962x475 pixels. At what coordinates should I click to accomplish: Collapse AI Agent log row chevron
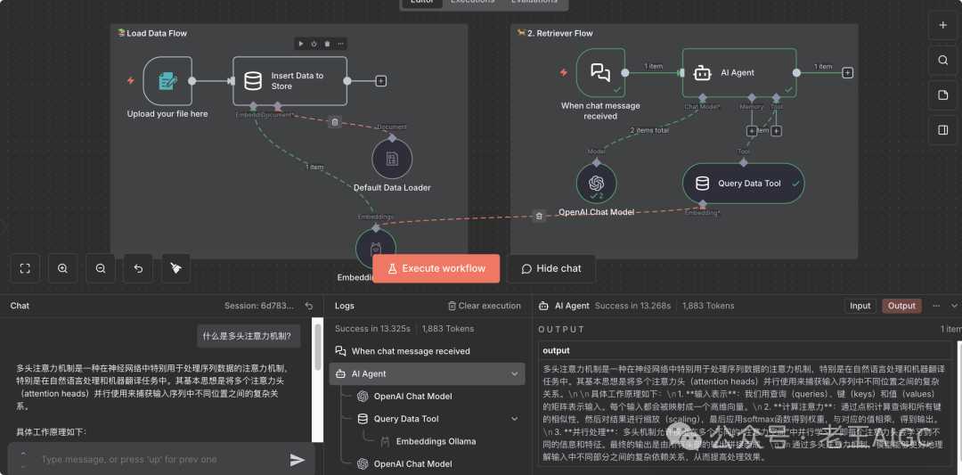tap(514, 373)
